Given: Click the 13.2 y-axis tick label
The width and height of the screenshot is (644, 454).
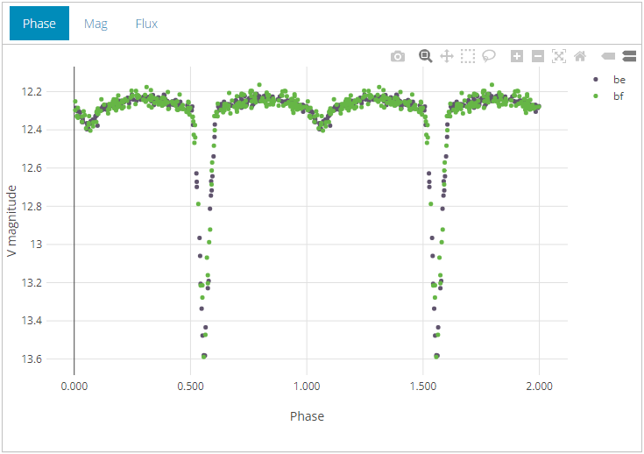Looking at the screenshot, I should [x=32, y=283].
